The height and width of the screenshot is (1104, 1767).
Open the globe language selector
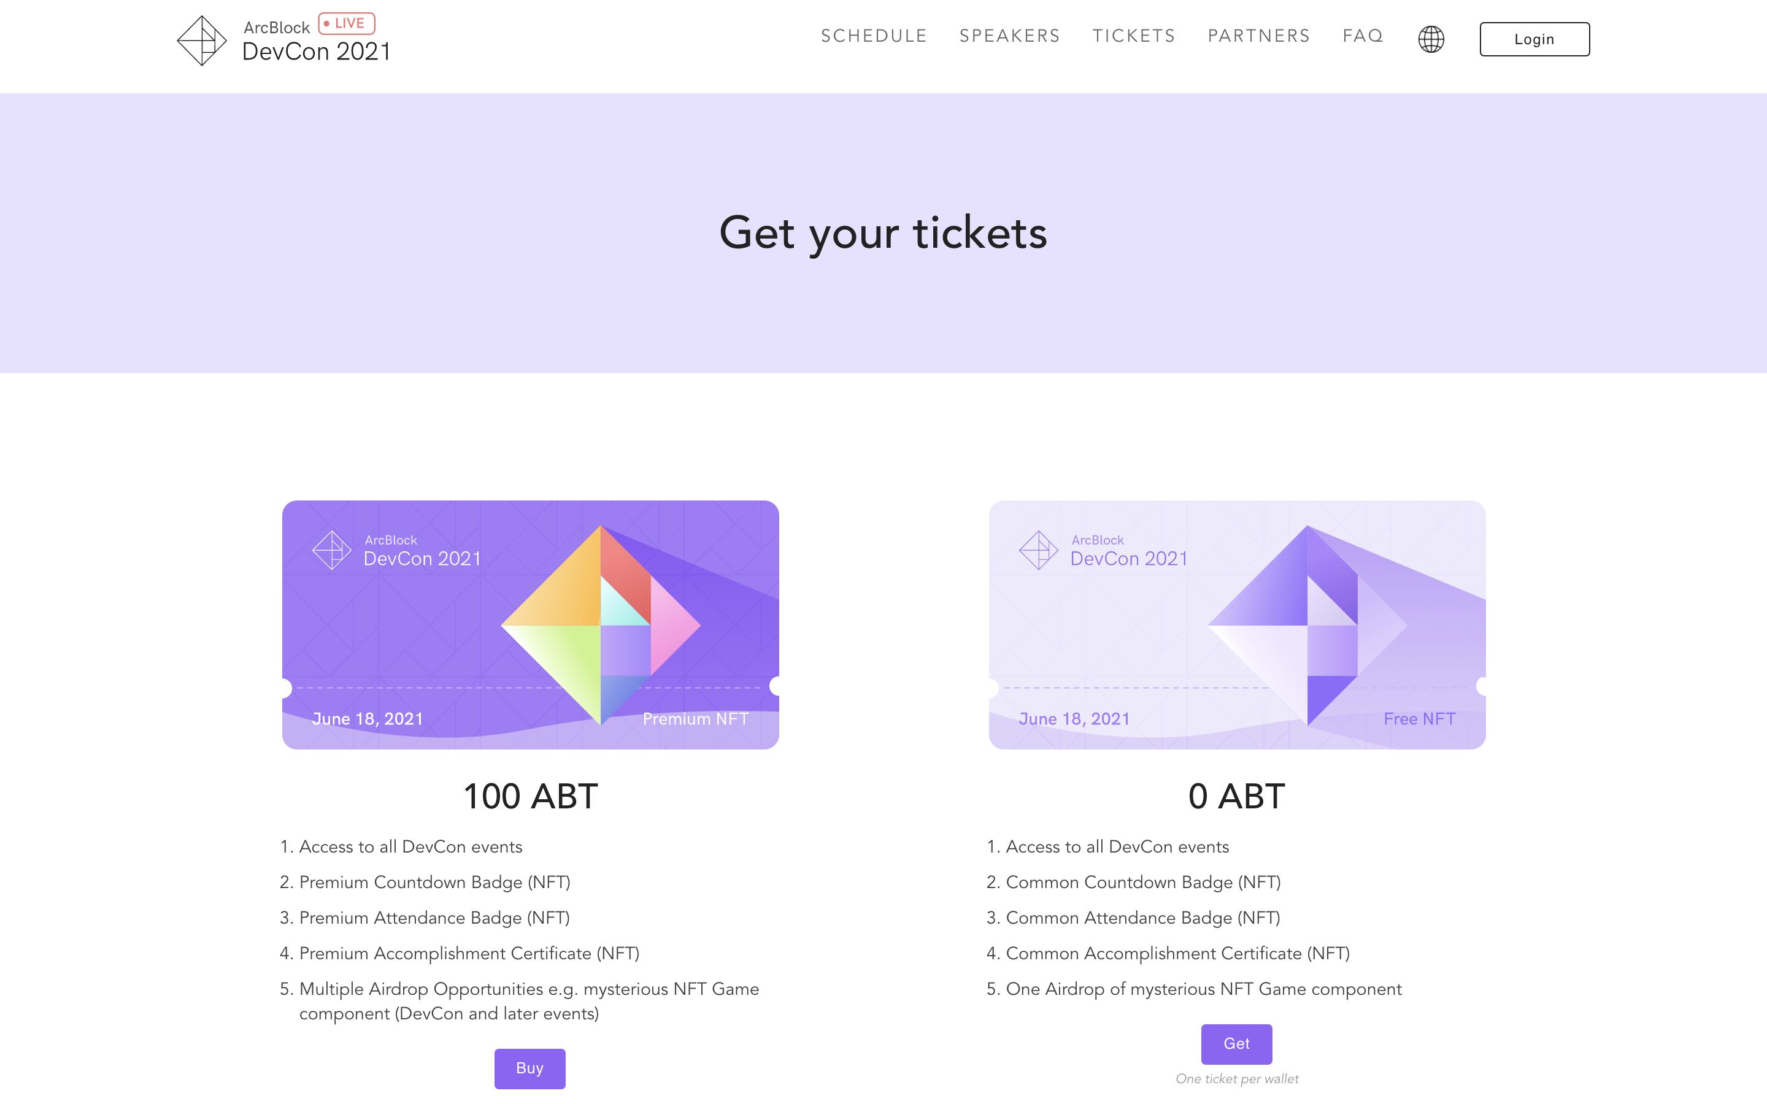coord(1430,39)
